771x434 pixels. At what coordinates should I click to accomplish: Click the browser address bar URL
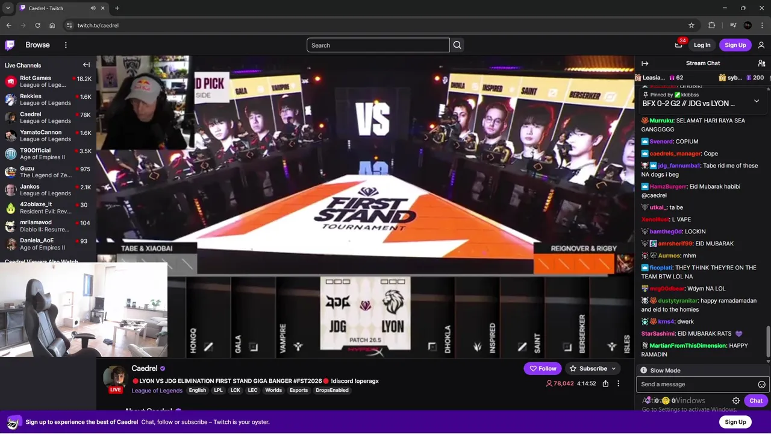click(x=98, y=25)
